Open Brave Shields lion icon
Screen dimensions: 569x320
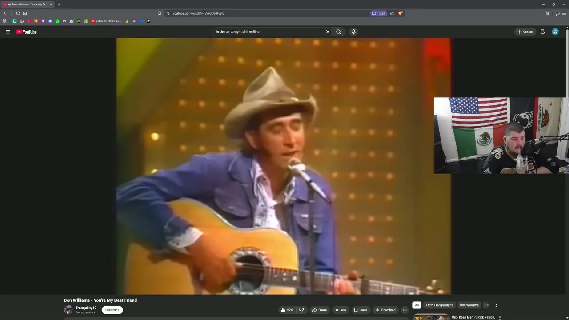pyautogui.click(x=400, y=13)
